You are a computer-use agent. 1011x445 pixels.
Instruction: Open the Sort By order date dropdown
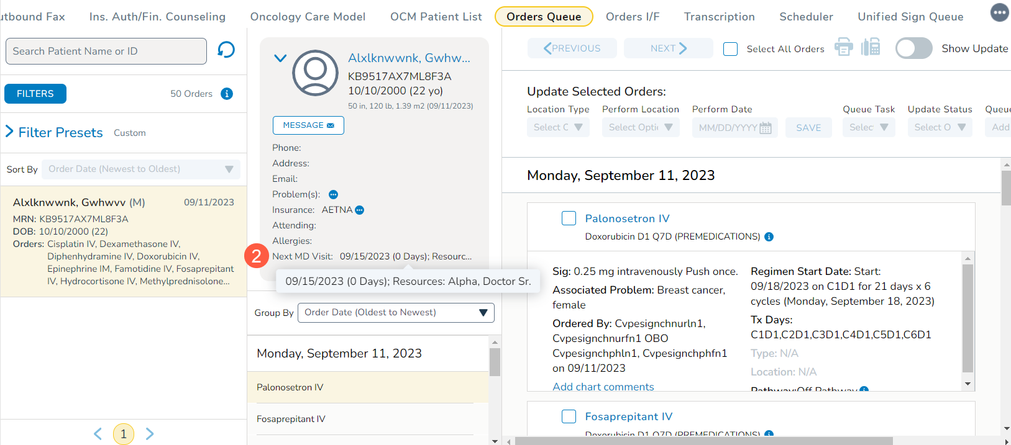pos(141,169)
